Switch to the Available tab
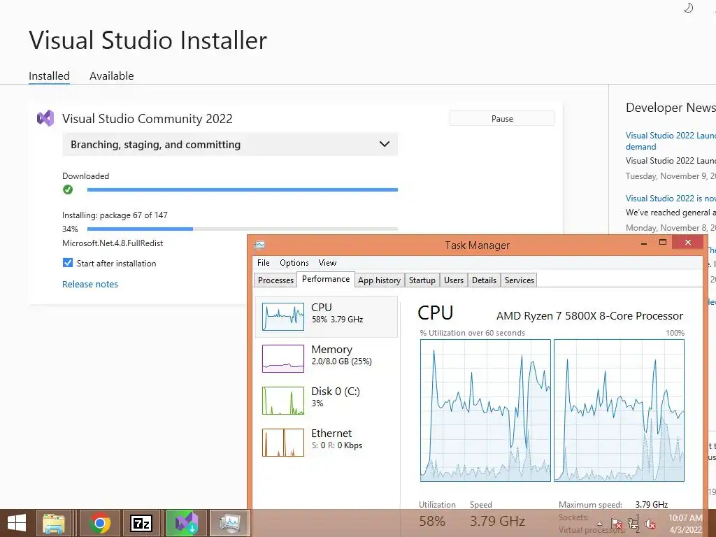716x537 pixels. [111, 76]
